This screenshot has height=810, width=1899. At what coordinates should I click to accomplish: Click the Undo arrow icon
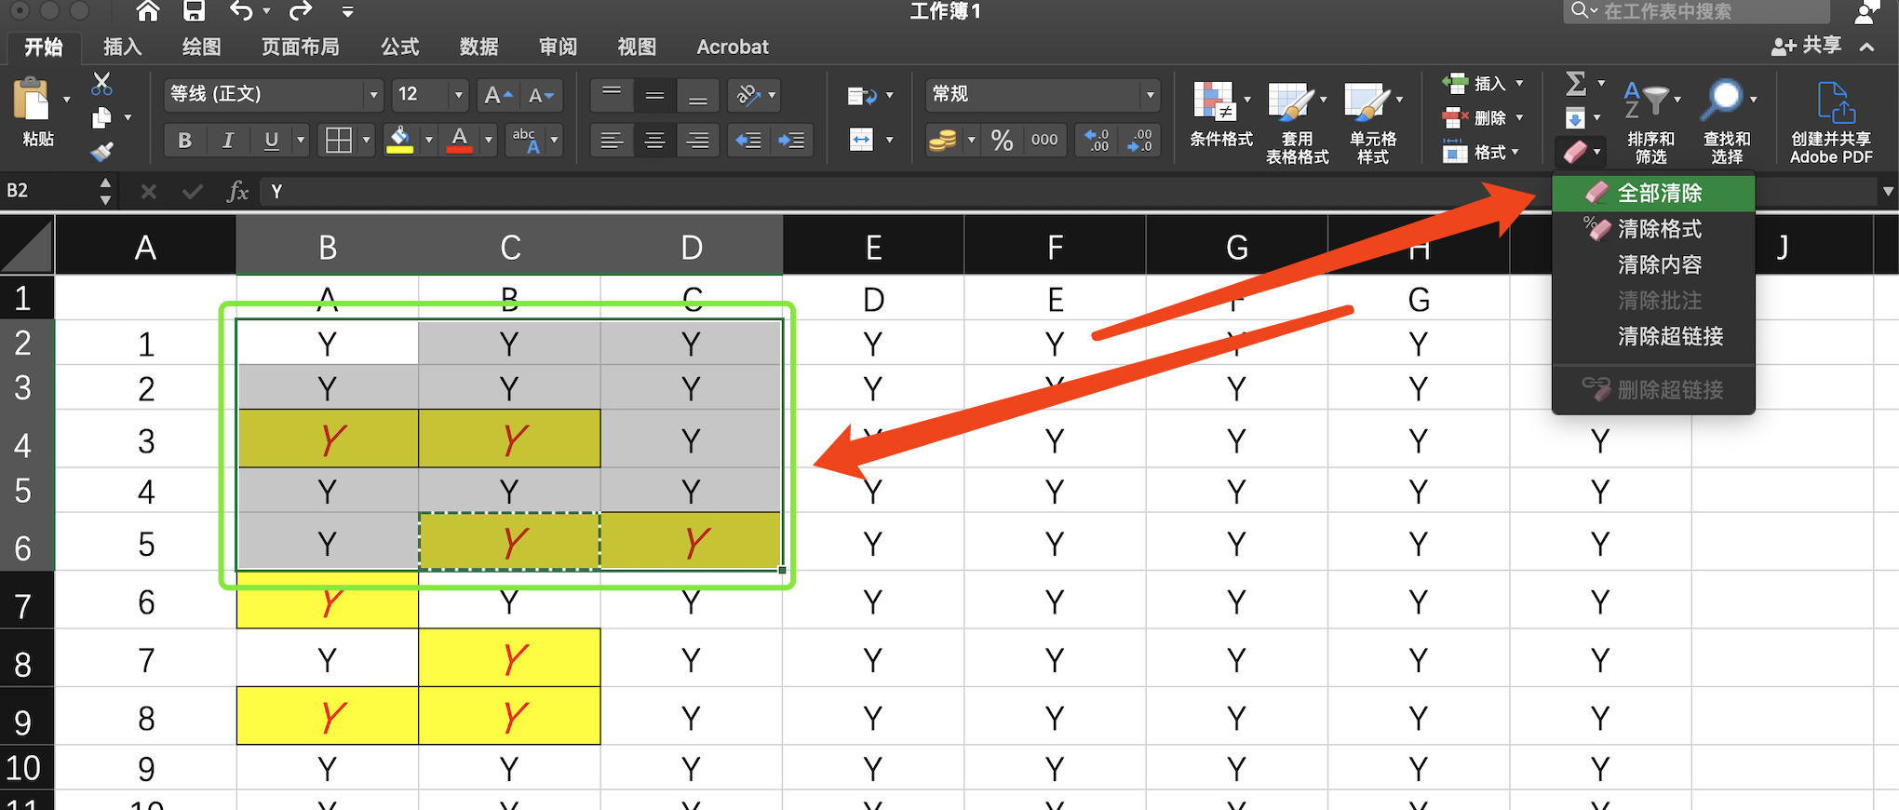click(242, 11)
